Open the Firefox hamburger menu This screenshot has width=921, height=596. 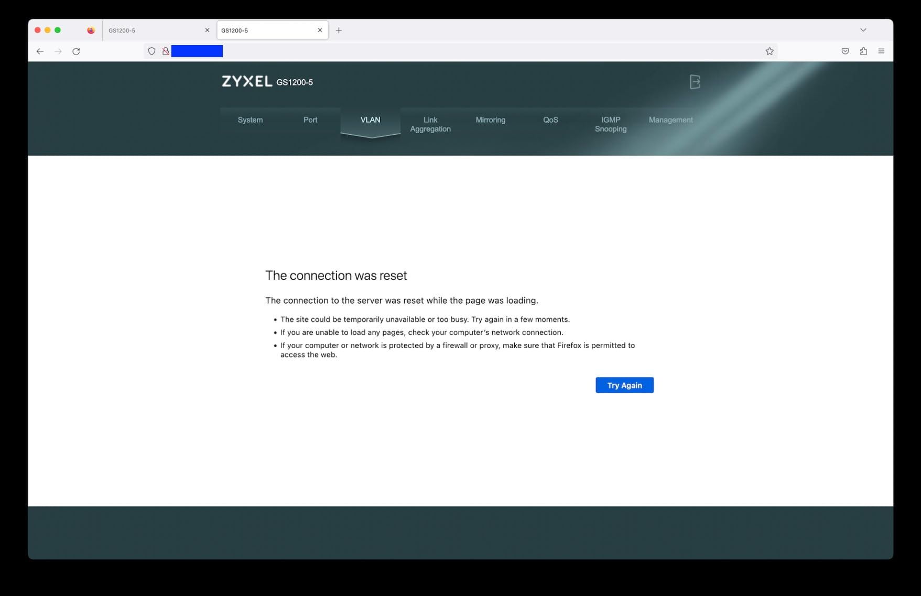tap(881, 51)
